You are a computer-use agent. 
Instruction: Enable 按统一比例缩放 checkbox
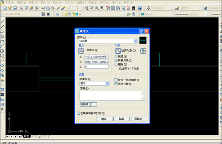pyautogui.click(x=116, y=80)
